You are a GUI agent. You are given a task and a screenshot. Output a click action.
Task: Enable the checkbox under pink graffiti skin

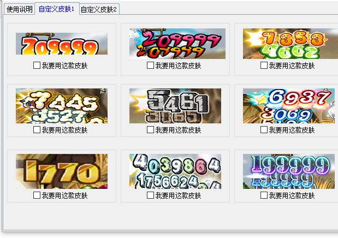150,66
